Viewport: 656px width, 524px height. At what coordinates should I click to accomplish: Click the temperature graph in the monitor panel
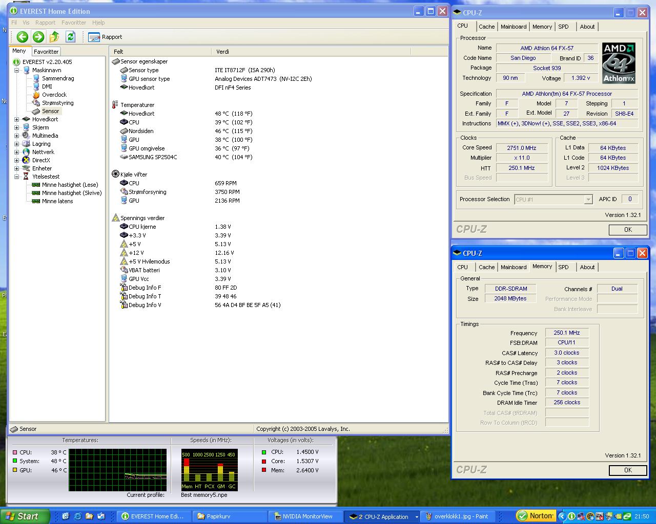click(117, 470)
